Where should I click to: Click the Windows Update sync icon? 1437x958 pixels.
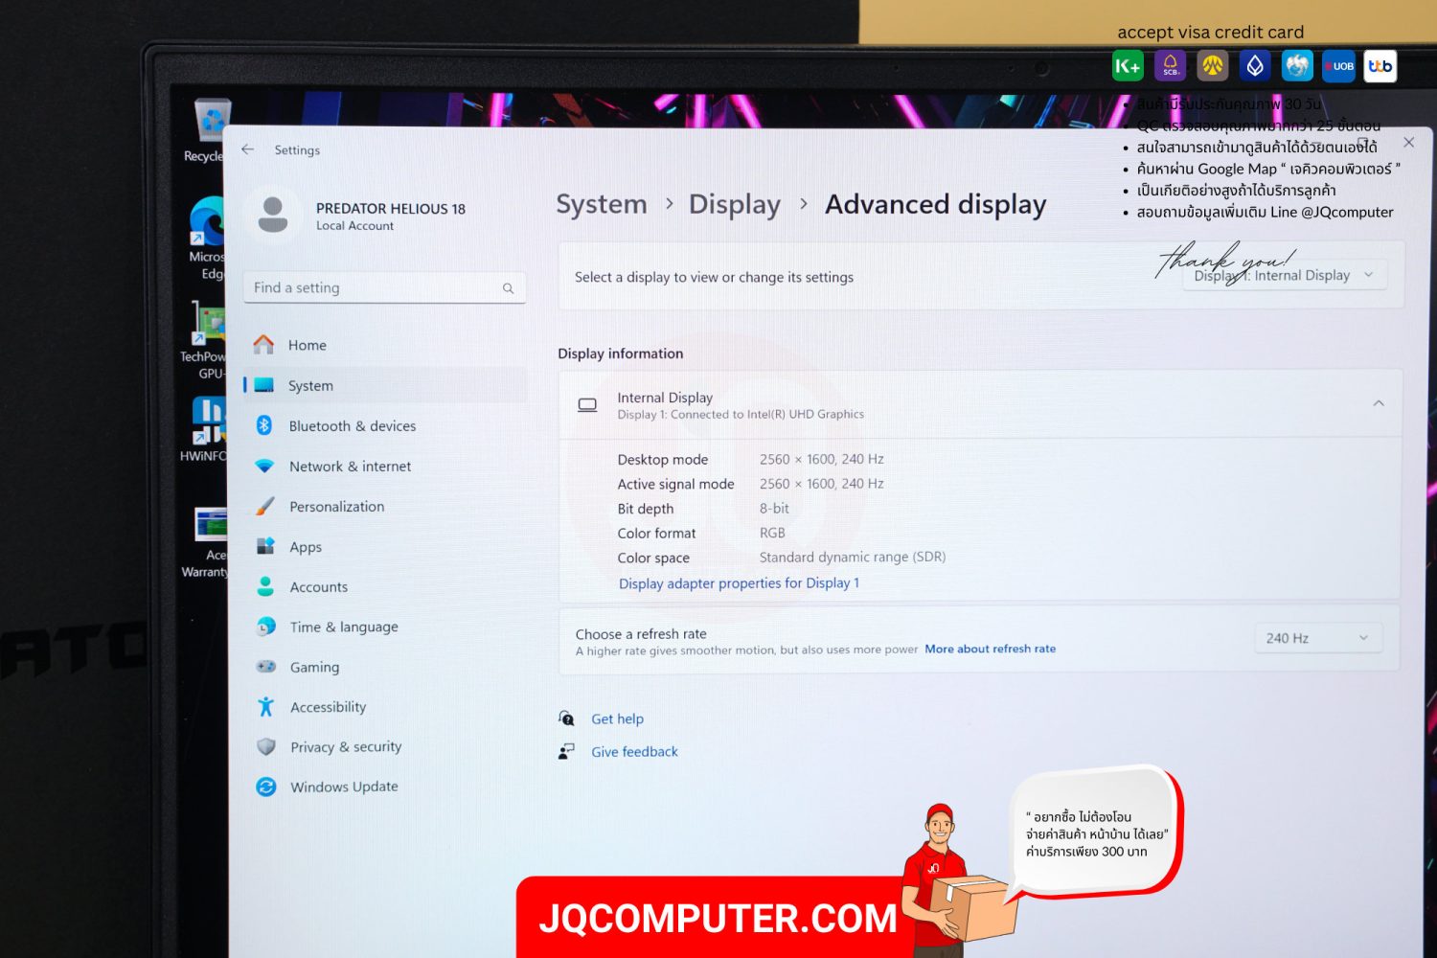click(266, 787)
